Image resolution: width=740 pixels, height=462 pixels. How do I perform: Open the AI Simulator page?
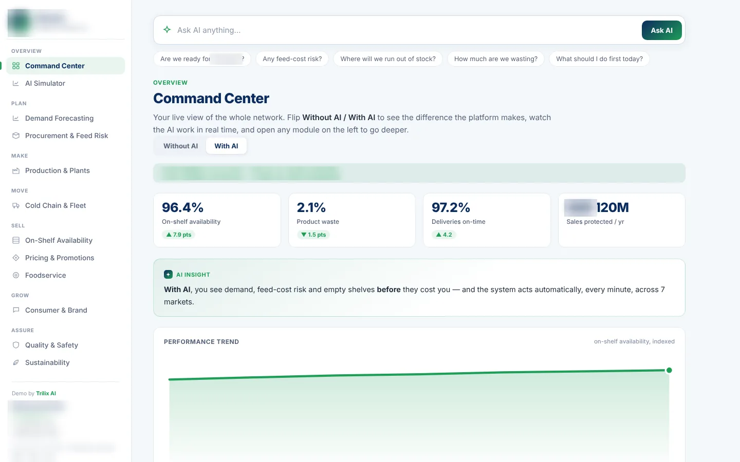pyautogui.click(x=65, y=83)
